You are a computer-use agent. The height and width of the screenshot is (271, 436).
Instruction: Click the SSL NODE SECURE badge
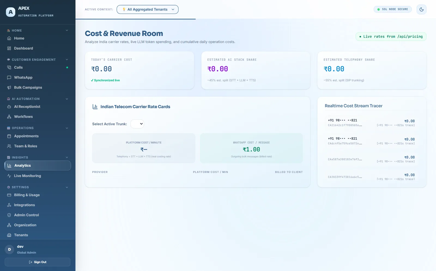click(x=392, y=9)
